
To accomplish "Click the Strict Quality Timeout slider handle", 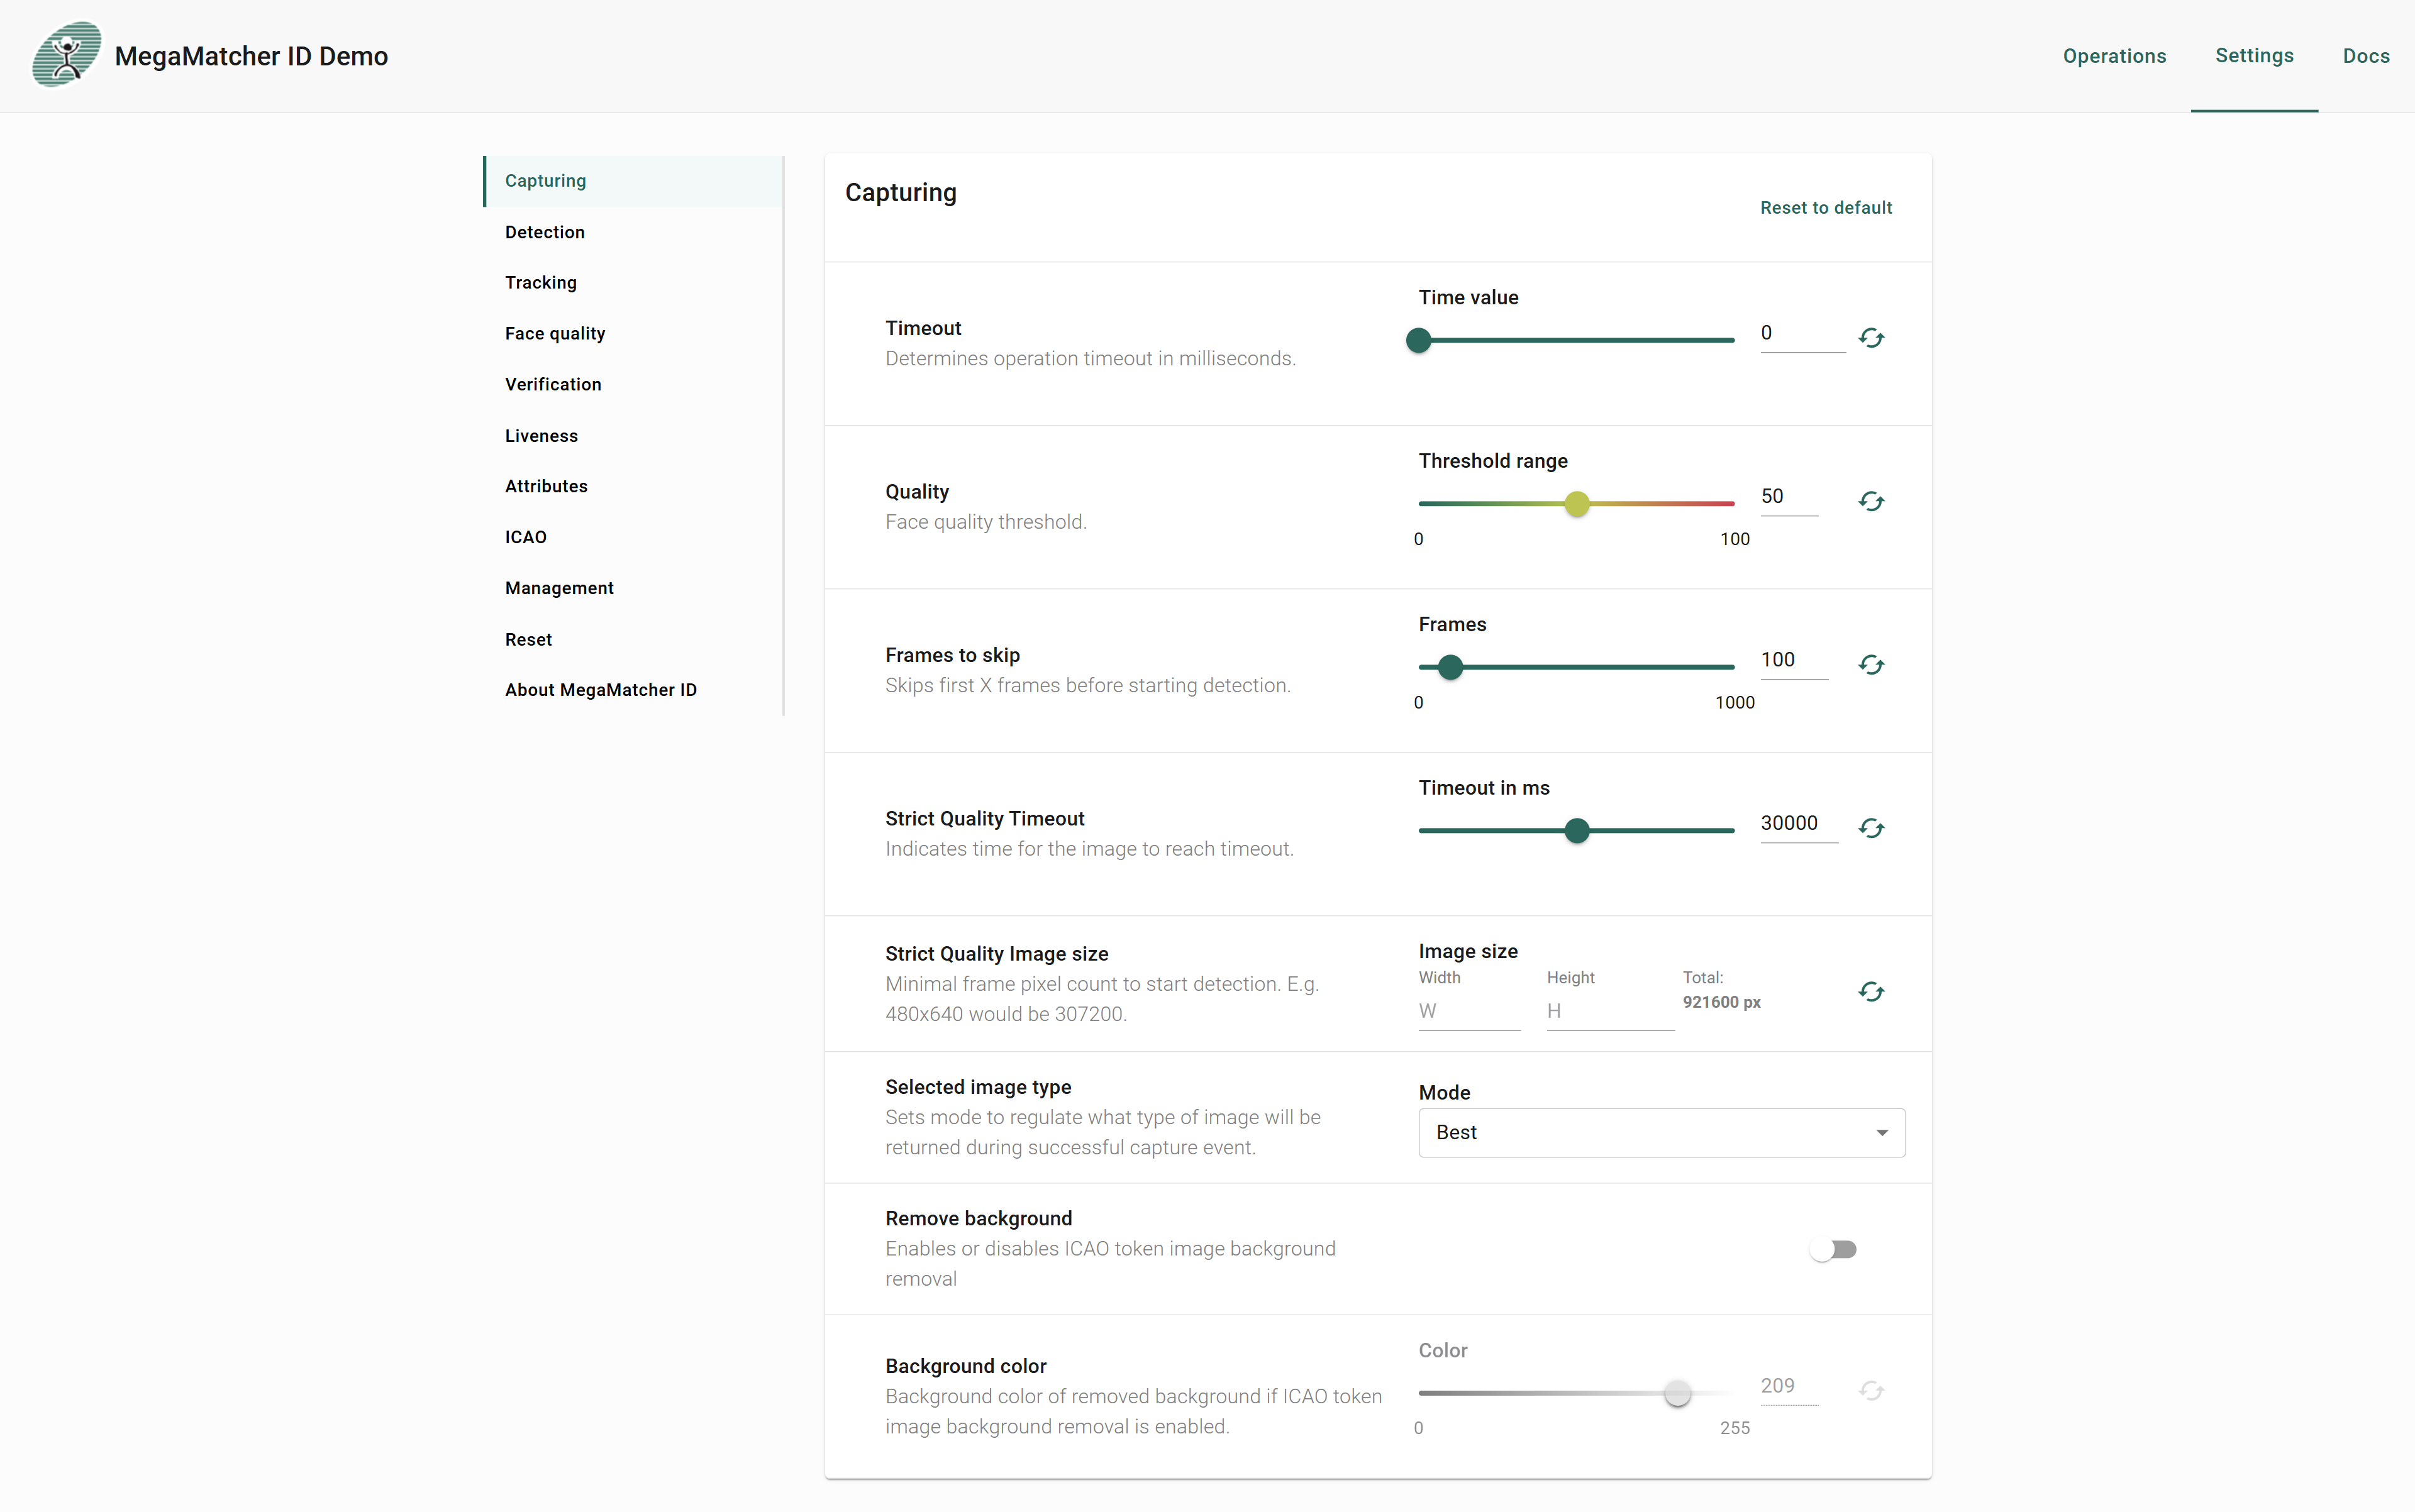I will pos(1577,830).
